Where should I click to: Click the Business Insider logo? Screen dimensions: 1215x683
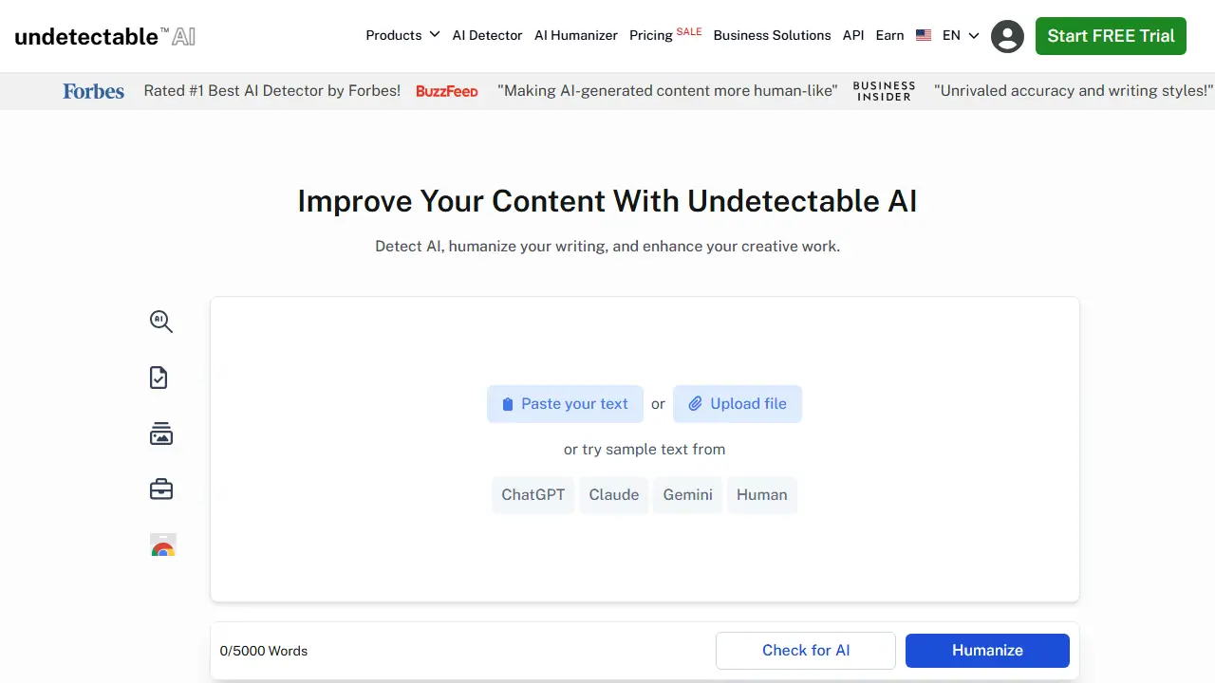coord(884,91)
